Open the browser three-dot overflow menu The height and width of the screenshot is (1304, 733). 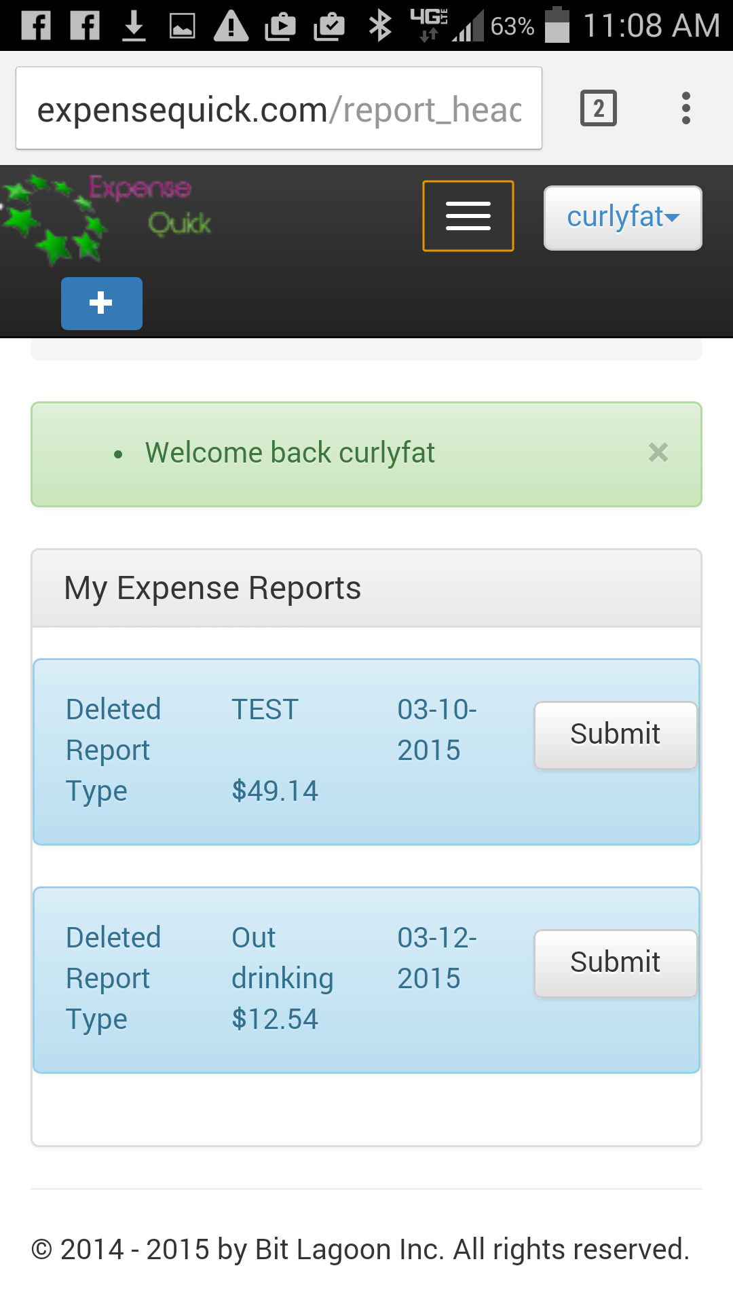coord(685,108)
